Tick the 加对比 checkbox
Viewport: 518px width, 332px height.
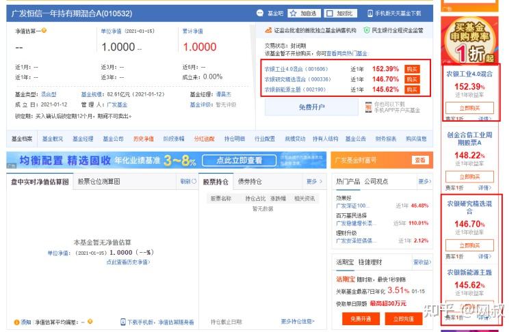pyautogui.click(x=329, y=14)
